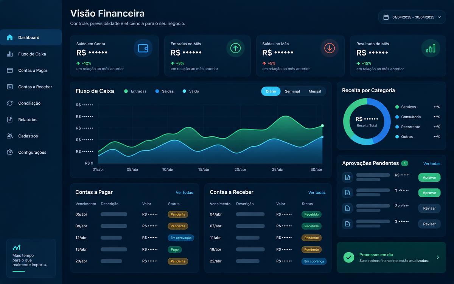Open Ver todas in Contas a Receber
The width and height of the screenshot is (454, 284).
(x=317, y=193)
